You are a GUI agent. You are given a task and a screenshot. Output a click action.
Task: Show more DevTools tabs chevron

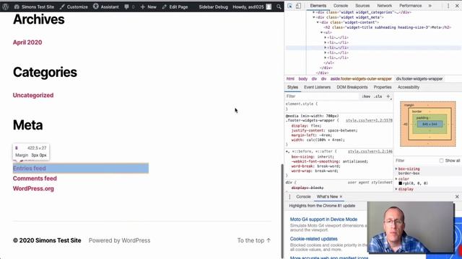(430, 6)
